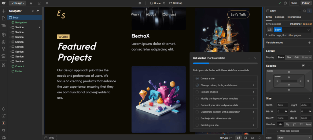Pin the Navigator panel
Viewport: 313px width, 140px height.
click(38, 11)
